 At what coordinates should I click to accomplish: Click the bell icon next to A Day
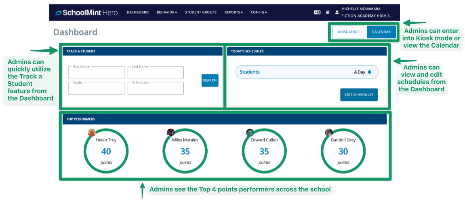pyautogui.click(x=369, y=72)
